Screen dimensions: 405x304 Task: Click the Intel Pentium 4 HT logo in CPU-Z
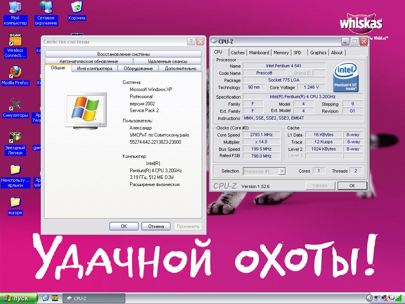[346, 77]
